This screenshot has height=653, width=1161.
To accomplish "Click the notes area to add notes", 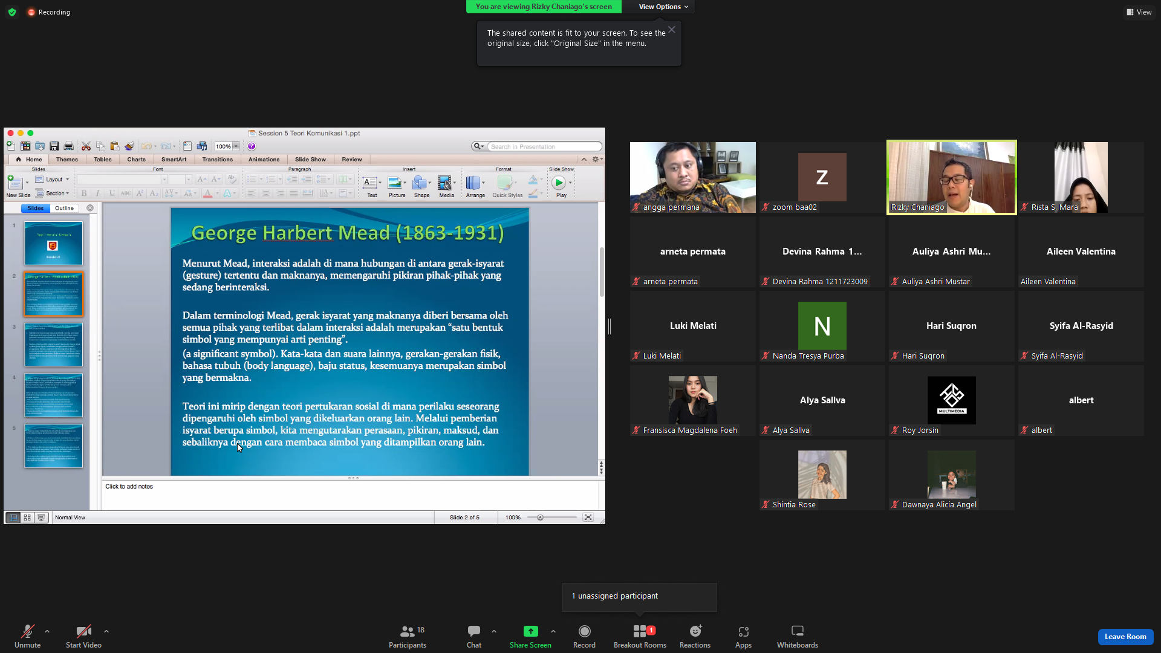I will [351, 496].
